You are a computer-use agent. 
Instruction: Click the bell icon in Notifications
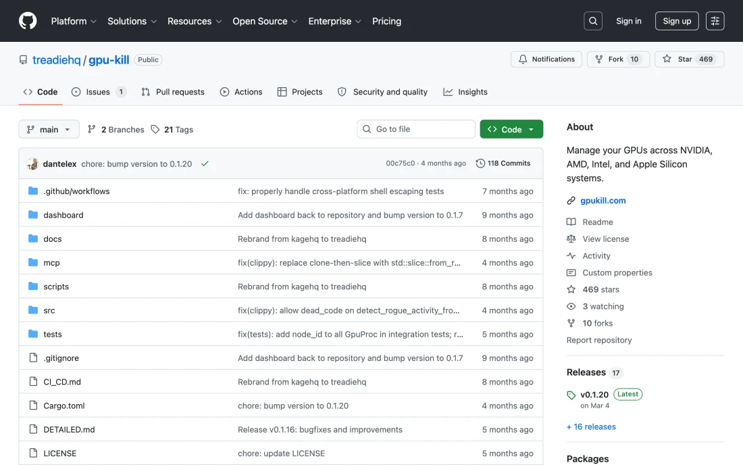[523, 59]
